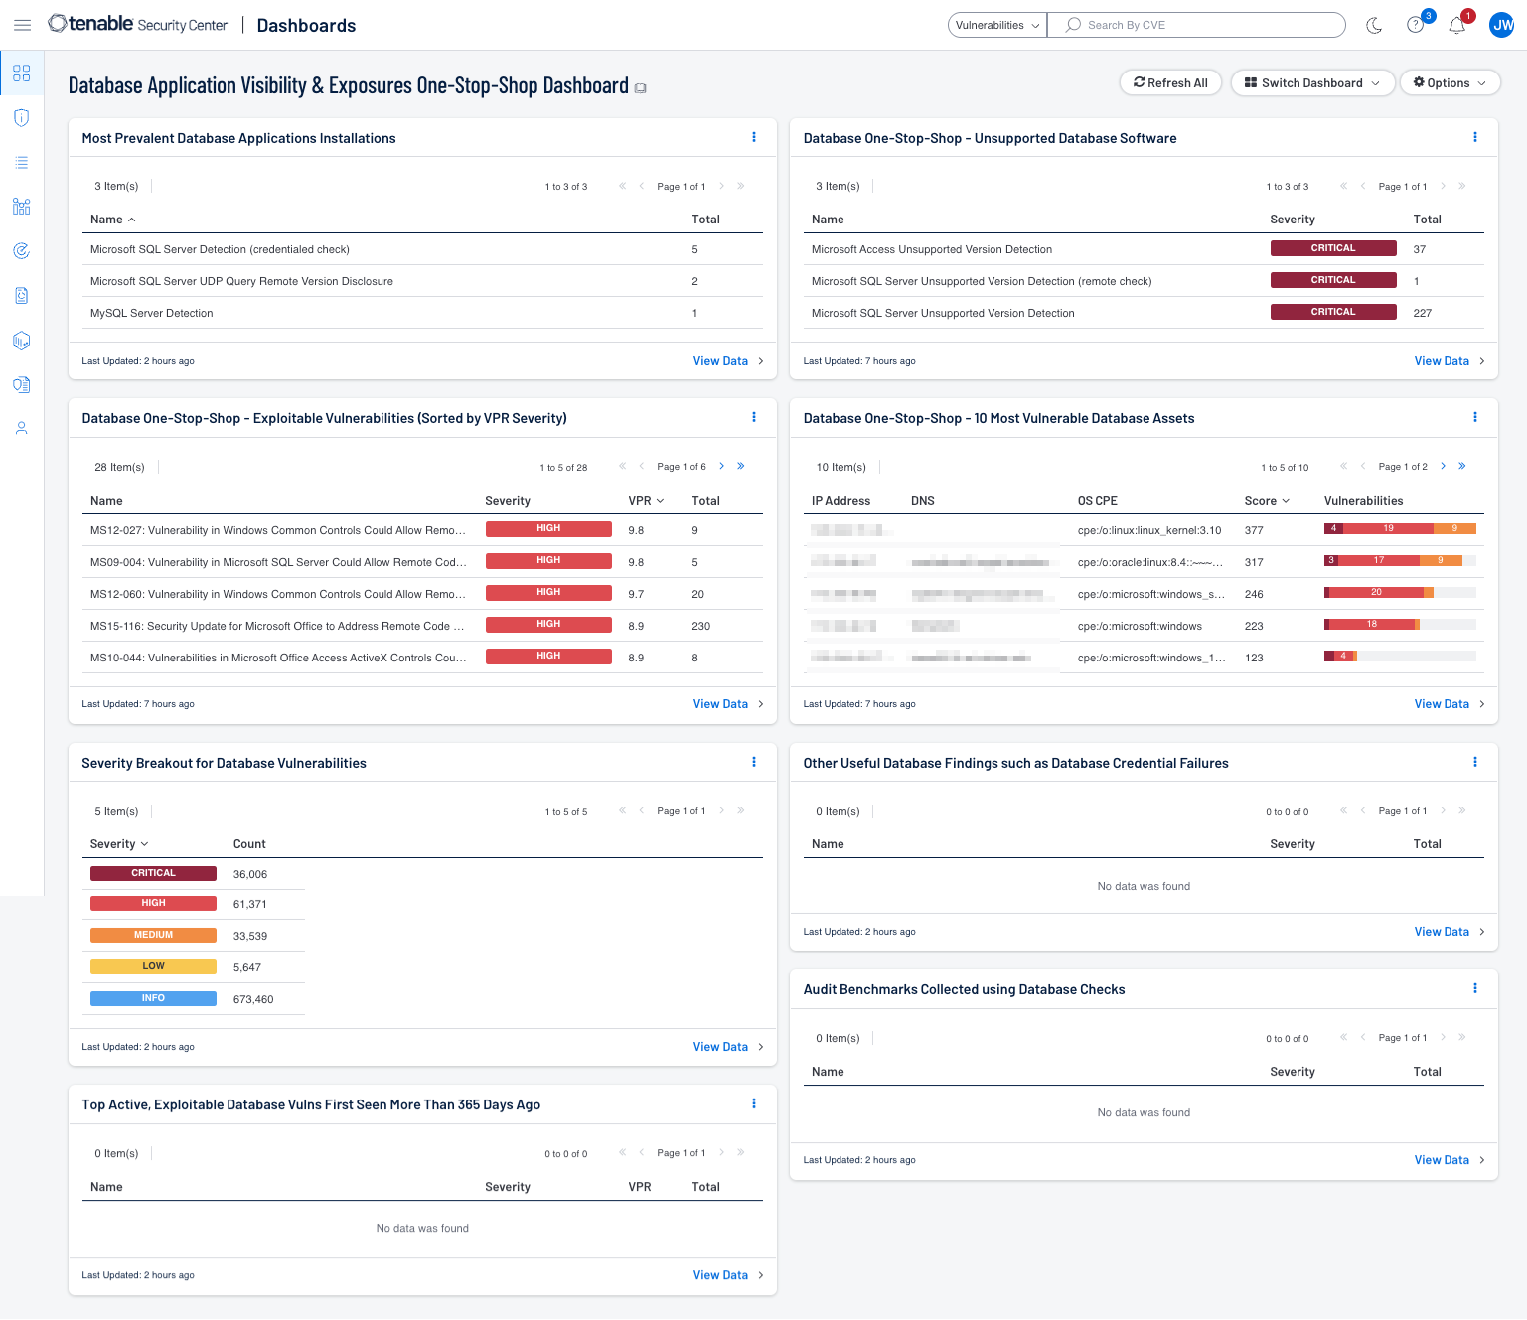Select the user icon at sidebar bottom
This screenshot has height=1320, width=1527.
(x=21, y=427)
